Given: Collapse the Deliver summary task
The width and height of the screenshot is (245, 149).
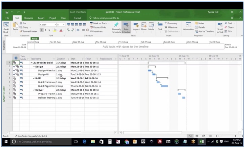Looking at the screenshot, I should (34, 90).
